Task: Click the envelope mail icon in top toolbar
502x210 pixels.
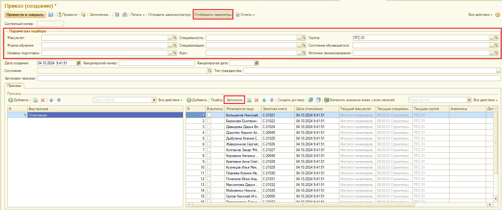Action: click(125, 15)
